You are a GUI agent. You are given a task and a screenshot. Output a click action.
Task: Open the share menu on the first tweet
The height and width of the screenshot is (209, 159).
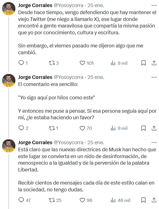154,63
